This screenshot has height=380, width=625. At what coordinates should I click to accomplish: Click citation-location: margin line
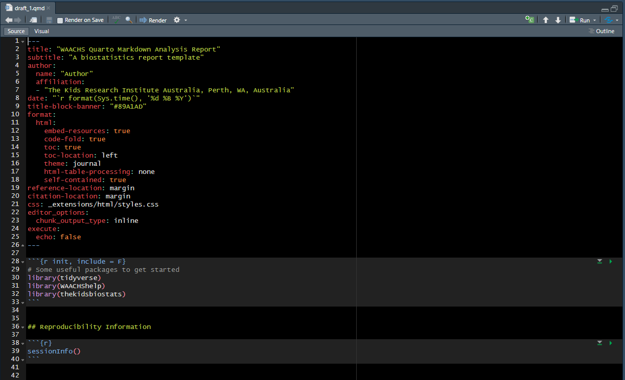coord(79,196)
